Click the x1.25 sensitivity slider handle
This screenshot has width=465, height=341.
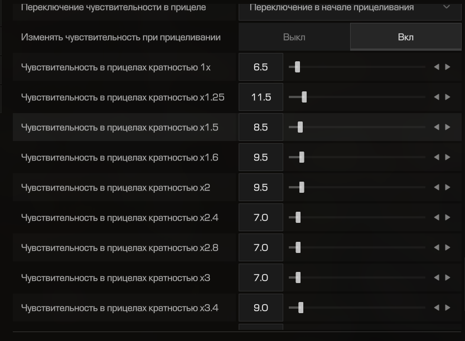click(304, 97)
